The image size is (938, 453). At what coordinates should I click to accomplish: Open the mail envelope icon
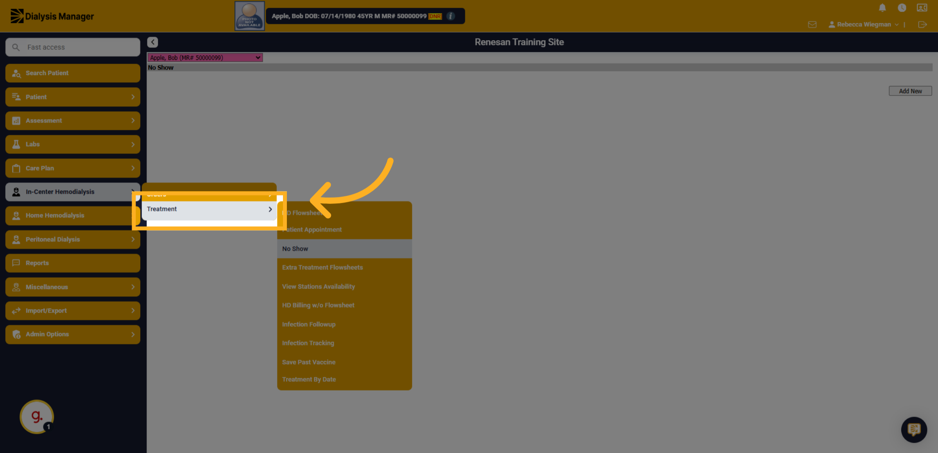click(x=812, y=25)
